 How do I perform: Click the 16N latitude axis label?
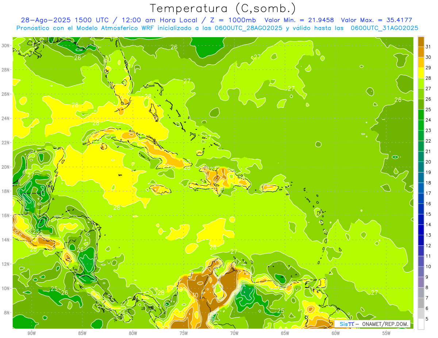6,215
